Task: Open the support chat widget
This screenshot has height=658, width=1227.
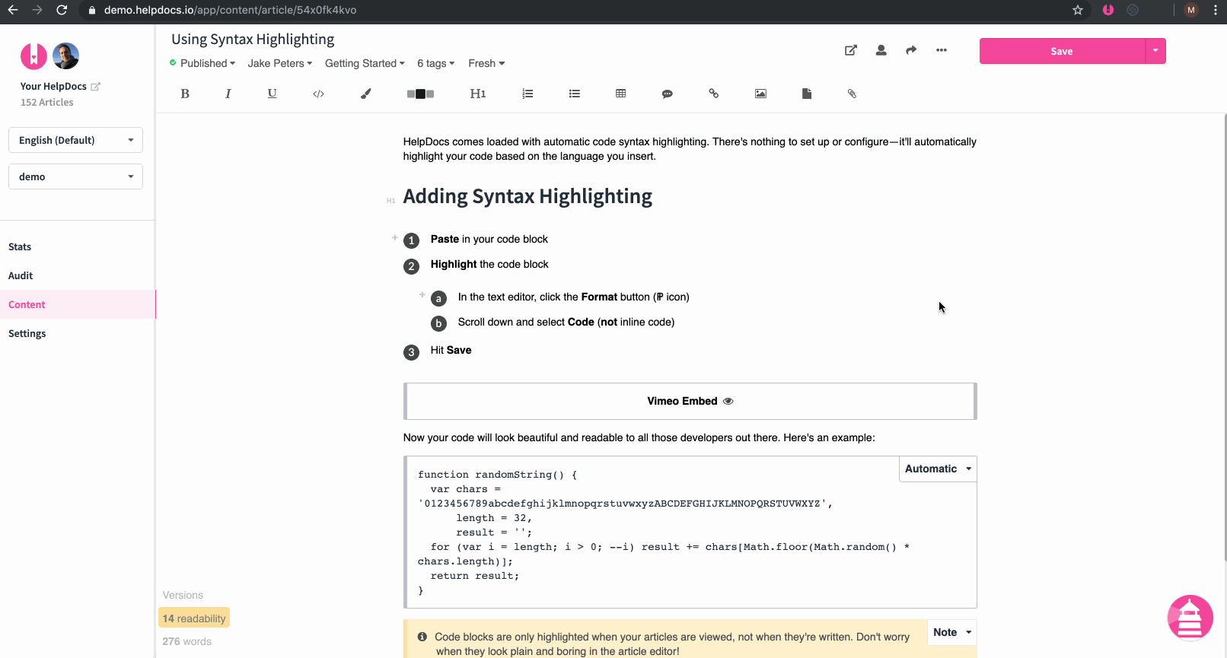Action: tap(1190, 618)
